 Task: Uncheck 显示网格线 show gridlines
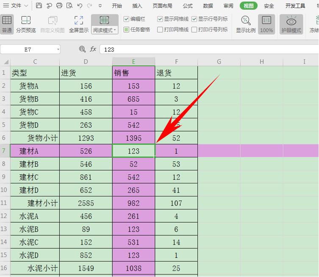[160, 19]
